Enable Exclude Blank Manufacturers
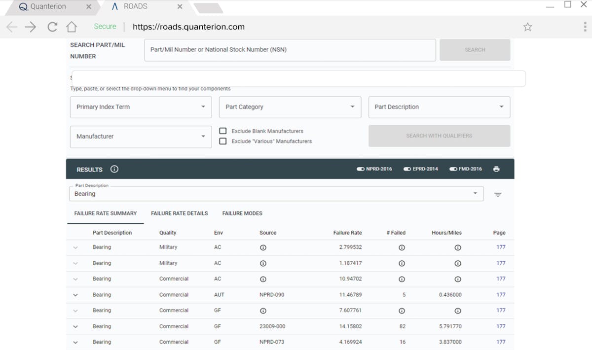592x350 pixels. click(222, 131)
